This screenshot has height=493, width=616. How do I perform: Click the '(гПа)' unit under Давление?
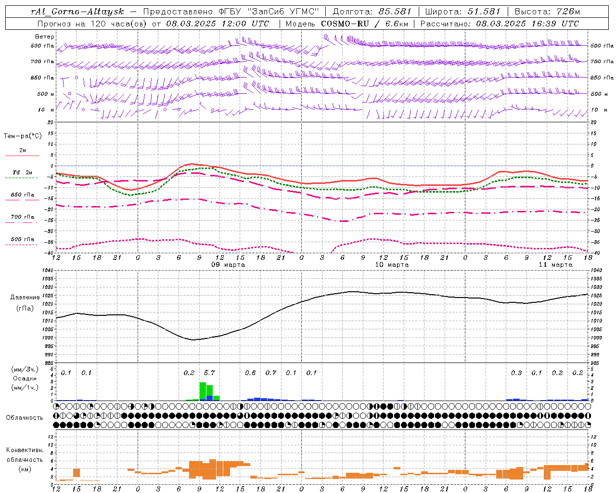(x=25, y=309)
